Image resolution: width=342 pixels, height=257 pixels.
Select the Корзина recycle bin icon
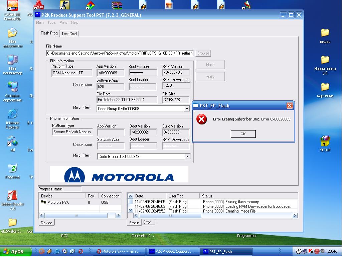(x=12, y=171)
